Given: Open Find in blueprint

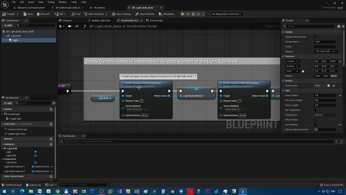Looking at the screenshot, I should pos(76,14).
